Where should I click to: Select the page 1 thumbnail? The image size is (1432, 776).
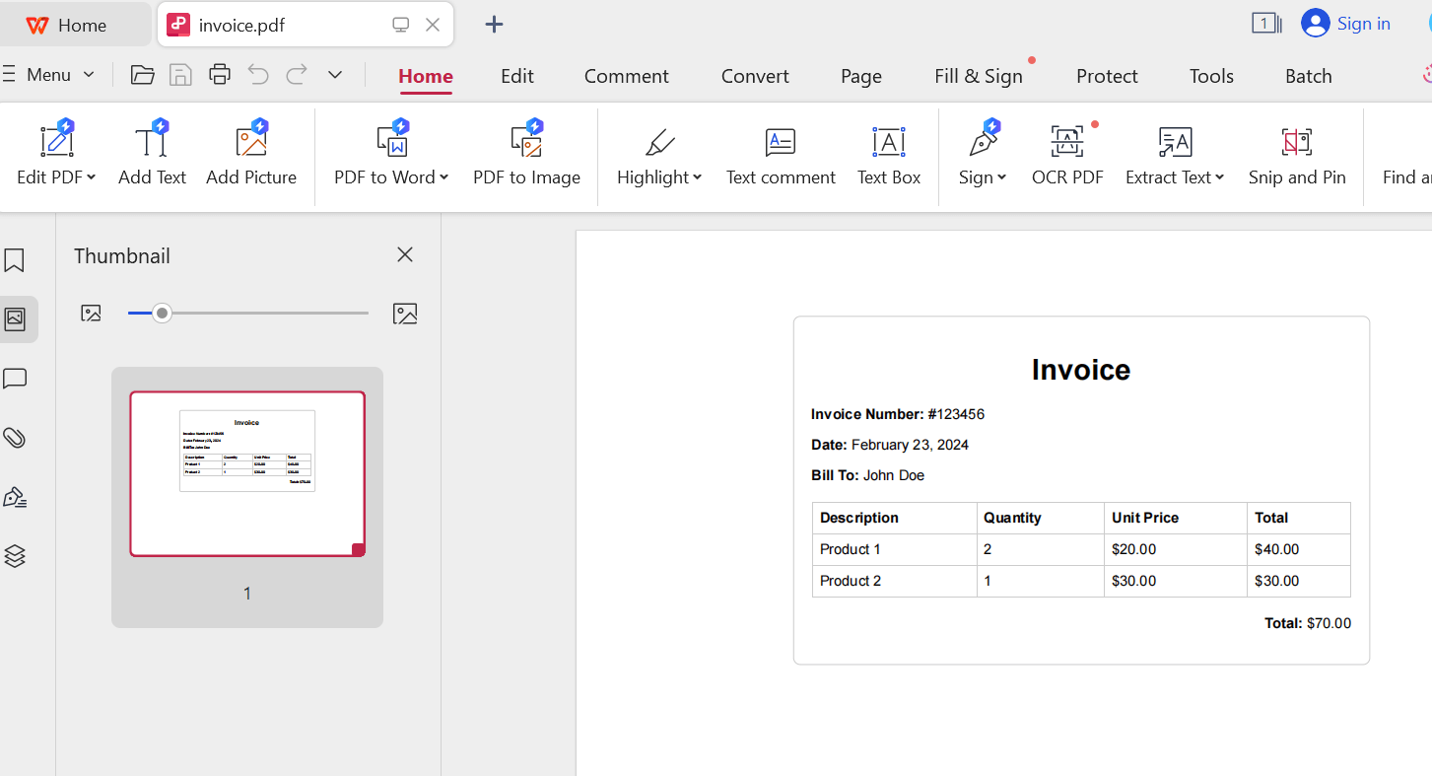coord(247,474)
